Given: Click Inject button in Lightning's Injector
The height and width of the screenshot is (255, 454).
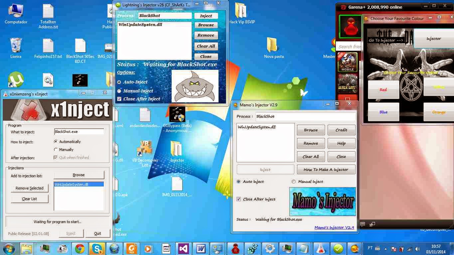Looking at the screenshot, I should 206,16.
